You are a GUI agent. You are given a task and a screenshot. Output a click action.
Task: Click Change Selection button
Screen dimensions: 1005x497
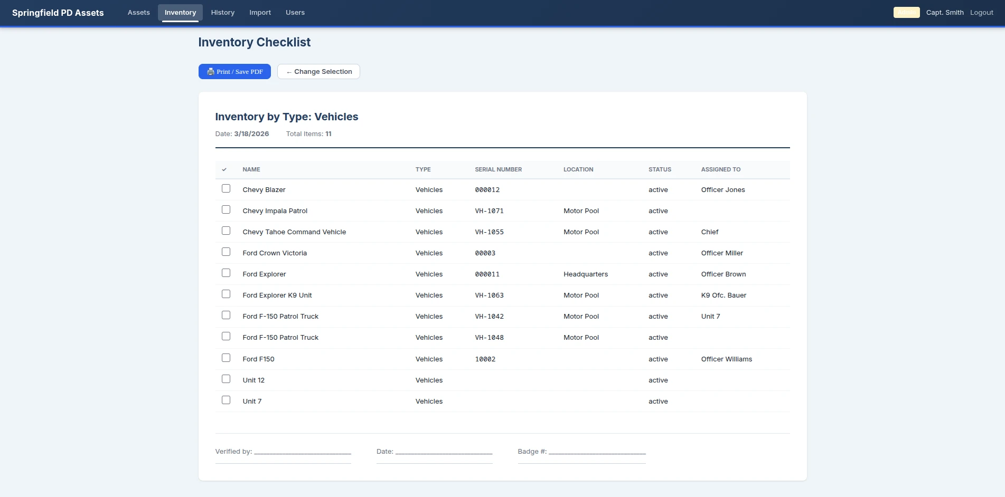[x=318, y=72]
